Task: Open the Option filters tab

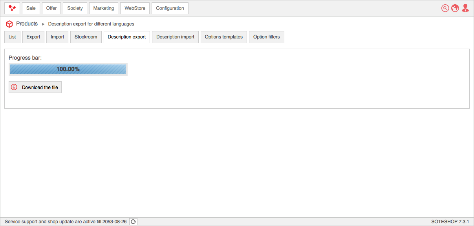Action: (267, 37)
